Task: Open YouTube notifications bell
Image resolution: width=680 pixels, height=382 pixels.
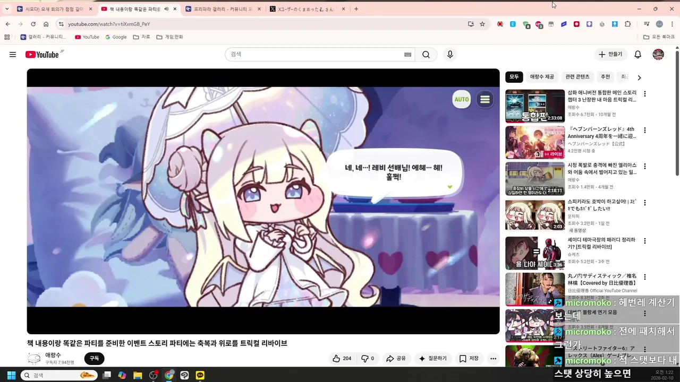Action: tap(638, 55)
